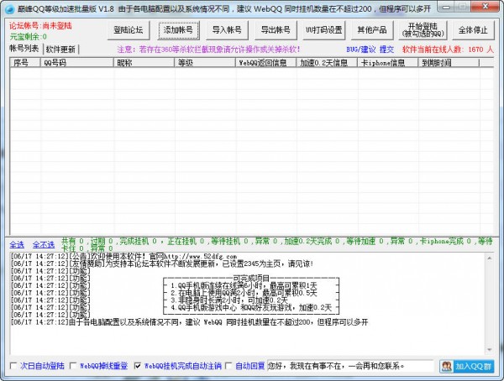Click the BUG/建议 提交 link
Screen dimensions: 504x381
click(370, 50)
